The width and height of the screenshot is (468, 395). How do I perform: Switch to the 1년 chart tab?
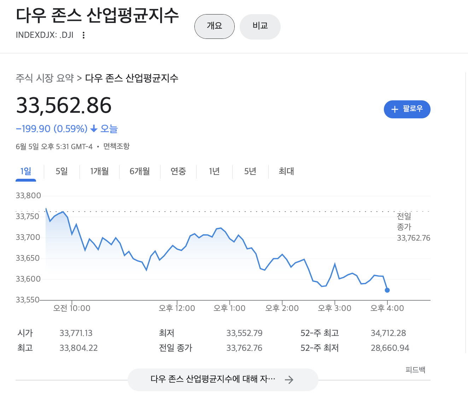click(x=214, y=171)
